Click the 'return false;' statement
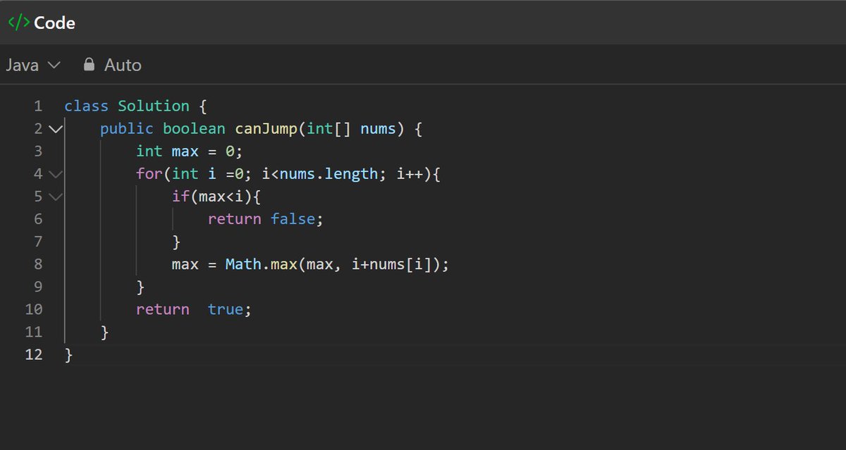The image size is (846, 450). [x=265, y=219]
